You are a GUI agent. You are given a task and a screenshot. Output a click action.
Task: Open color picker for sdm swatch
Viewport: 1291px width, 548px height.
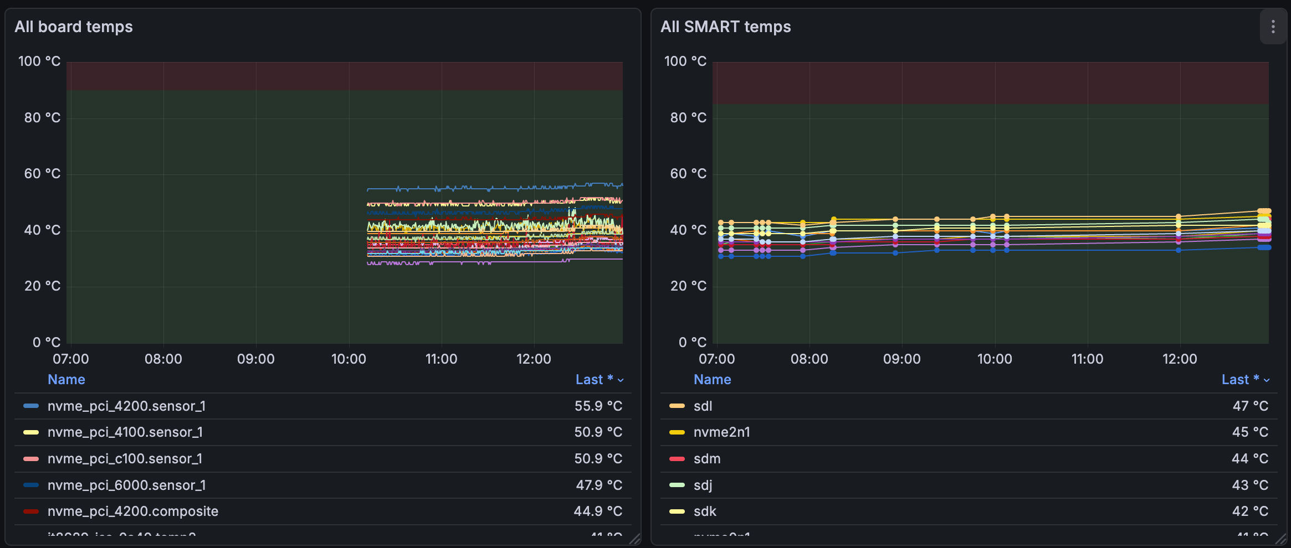coord(677,459)
